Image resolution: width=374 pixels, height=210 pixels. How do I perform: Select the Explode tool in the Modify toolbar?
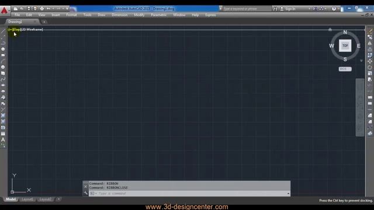pos(370,134)
